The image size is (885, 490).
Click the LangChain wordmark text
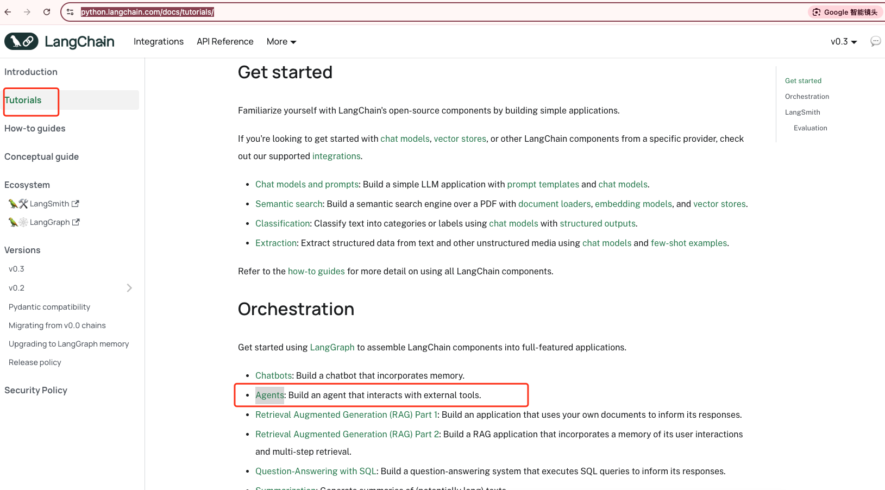pyautogui.click(x=79, y=41)
